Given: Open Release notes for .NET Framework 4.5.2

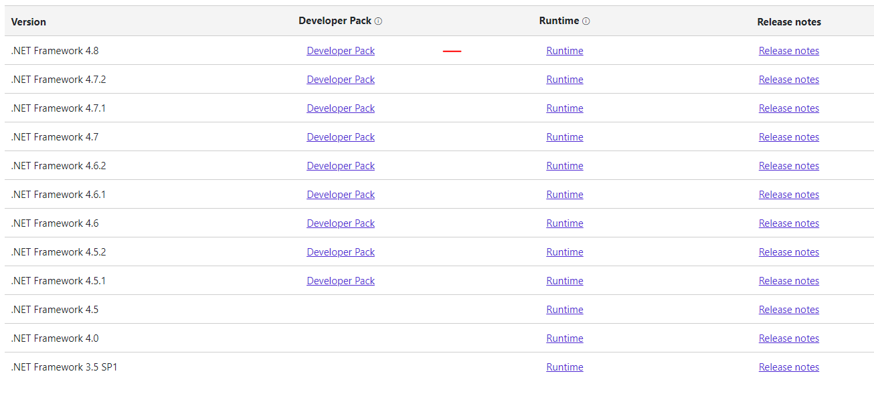Looking at the screenshot, I should tap(788, 252).
